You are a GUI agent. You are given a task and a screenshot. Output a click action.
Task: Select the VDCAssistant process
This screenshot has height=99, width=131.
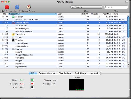pyautogui.click(x=64, y=26)
